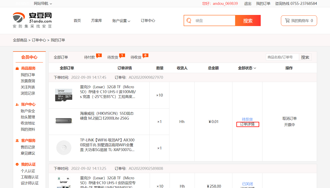This screenshot has height=188, width=330.
Task: Open 方案库 navigation item
Action: tap(96, 20)
